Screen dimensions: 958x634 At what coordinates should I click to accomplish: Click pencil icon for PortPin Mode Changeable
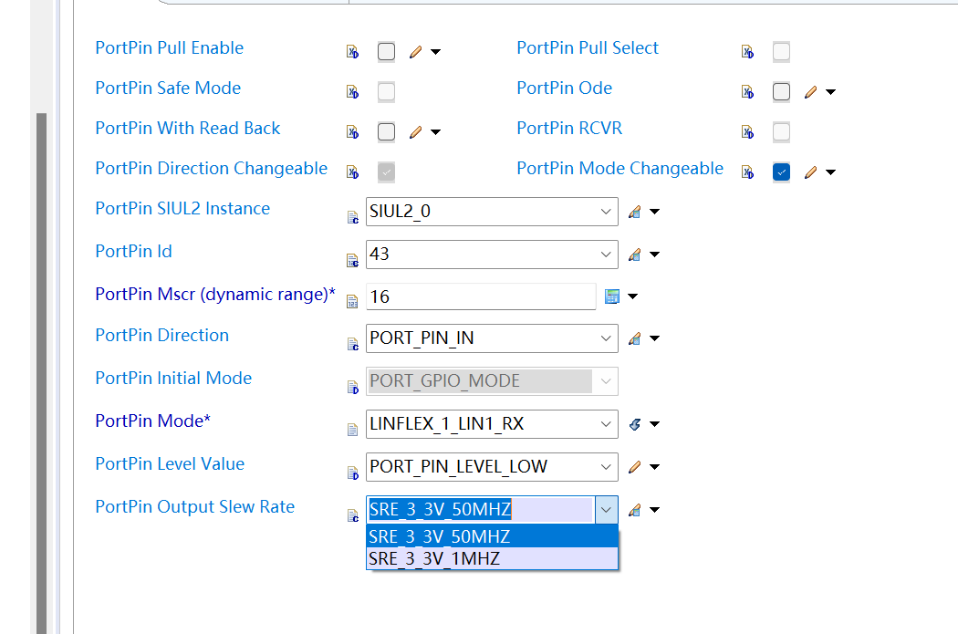point(810,172)
